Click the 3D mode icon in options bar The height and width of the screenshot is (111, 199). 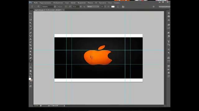click(153, 6)
